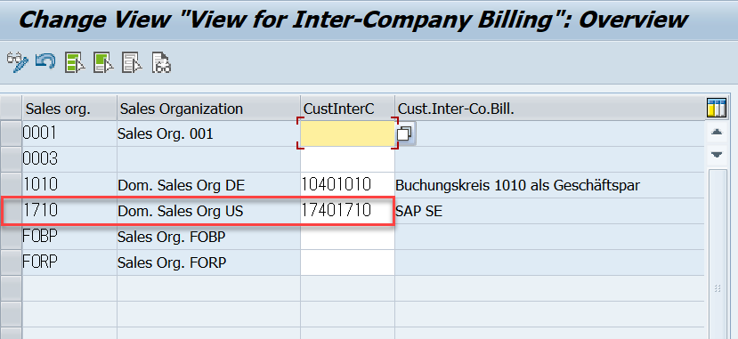Open the table configuration column icon
This screenshot has height=339, width=738.
pyautogui.click(x=717, y=108)
